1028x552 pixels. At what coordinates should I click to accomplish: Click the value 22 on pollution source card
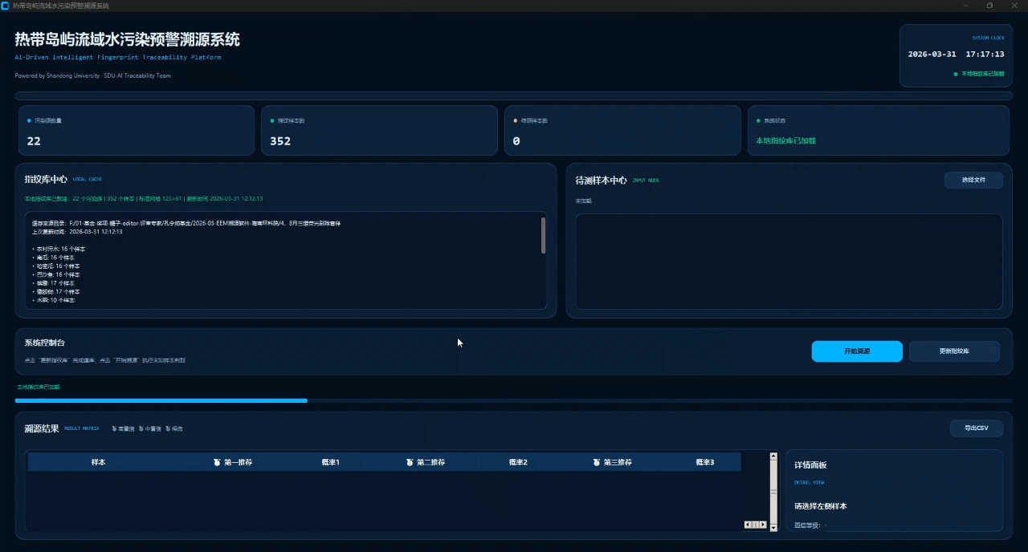pos(34,140)
